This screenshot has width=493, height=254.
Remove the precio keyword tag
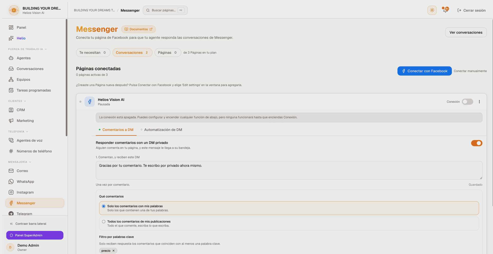[113, 251]
